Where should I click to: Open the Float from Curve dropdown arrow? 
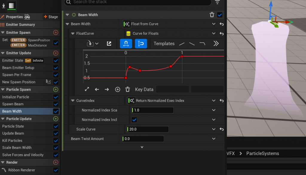click(x=214, y=24)
